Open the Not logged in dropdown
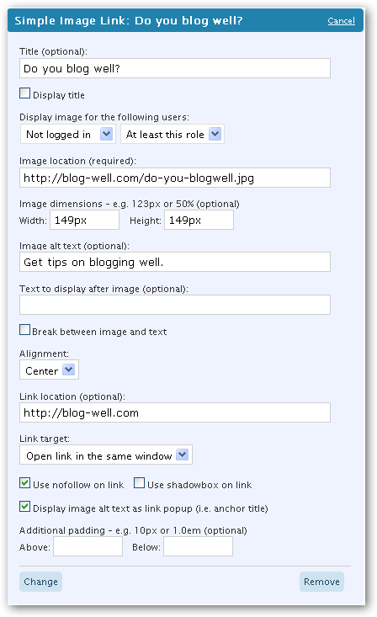The height and width of the screenshot is (617, 377). click(67, 134)
